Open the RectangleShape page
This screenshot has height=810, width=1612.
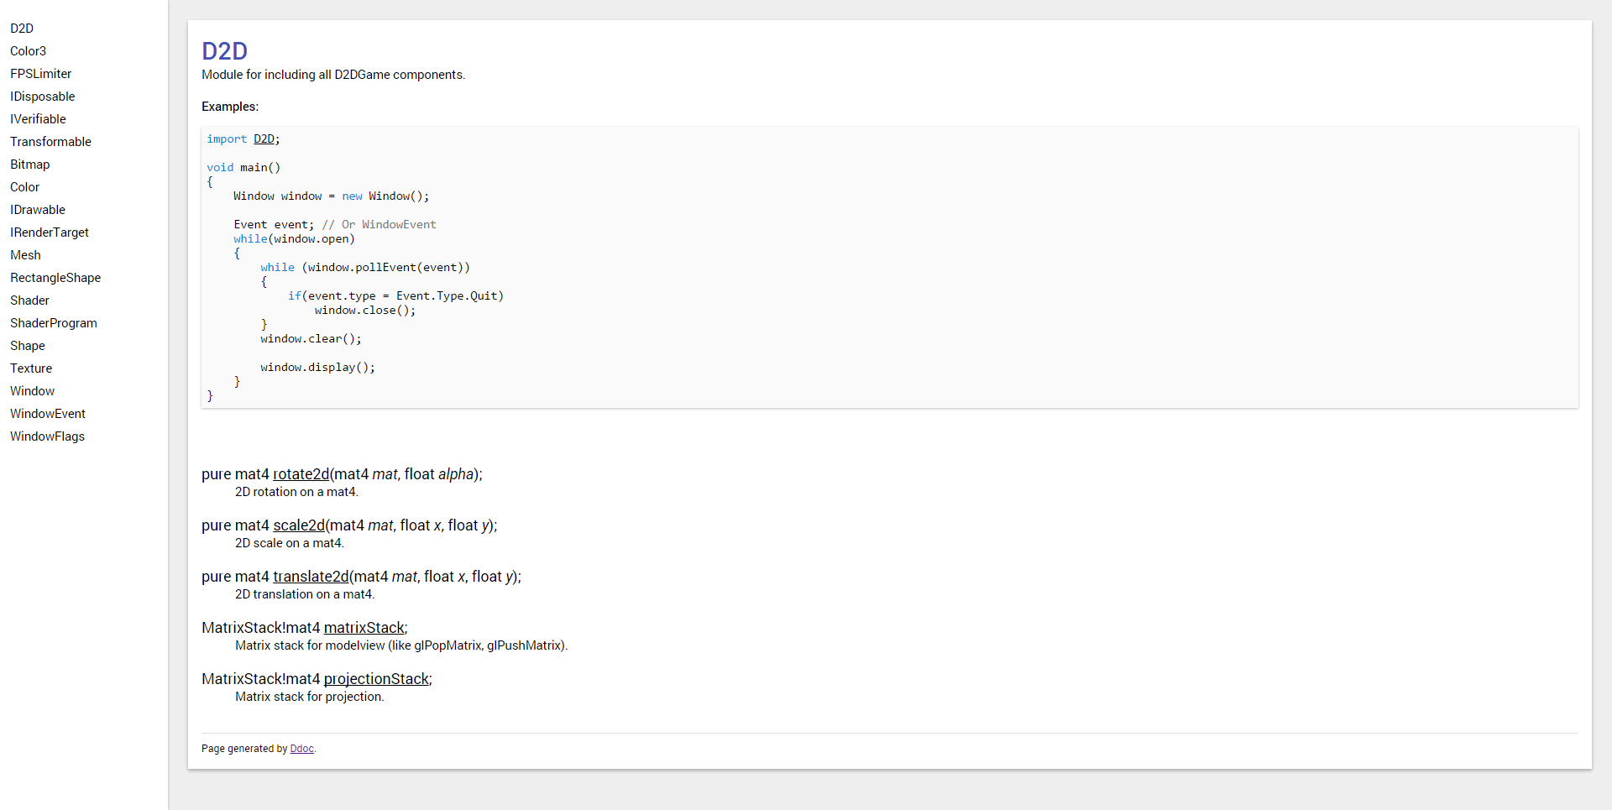click(x=55, y=278)
